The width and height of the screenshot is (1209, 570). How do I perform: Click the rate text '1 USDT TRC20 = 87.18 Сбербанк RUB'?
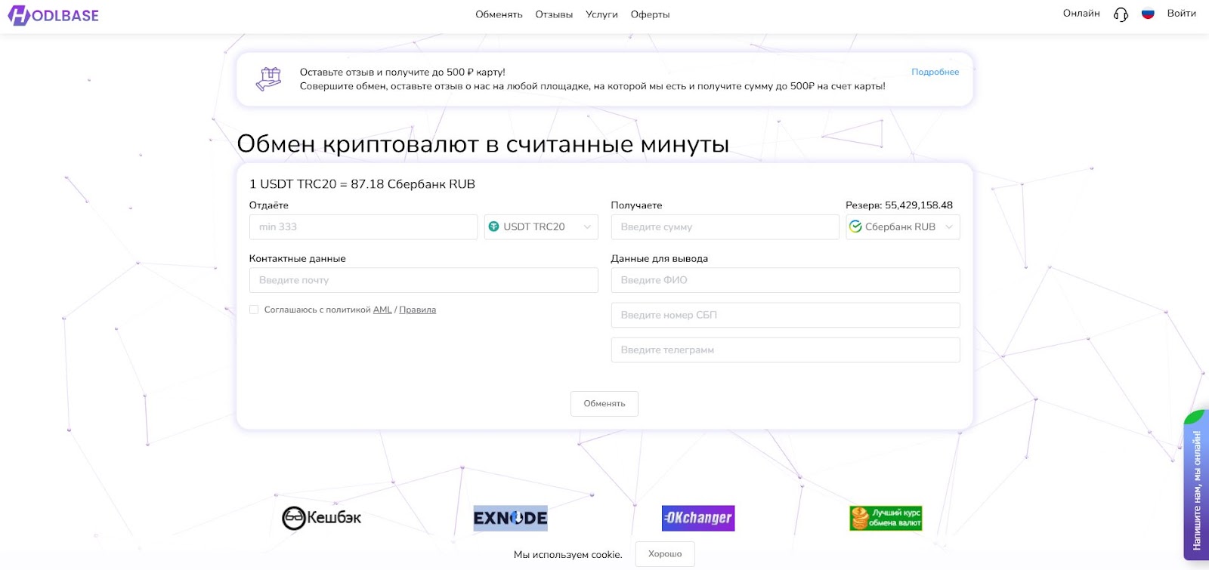[362, 184]
